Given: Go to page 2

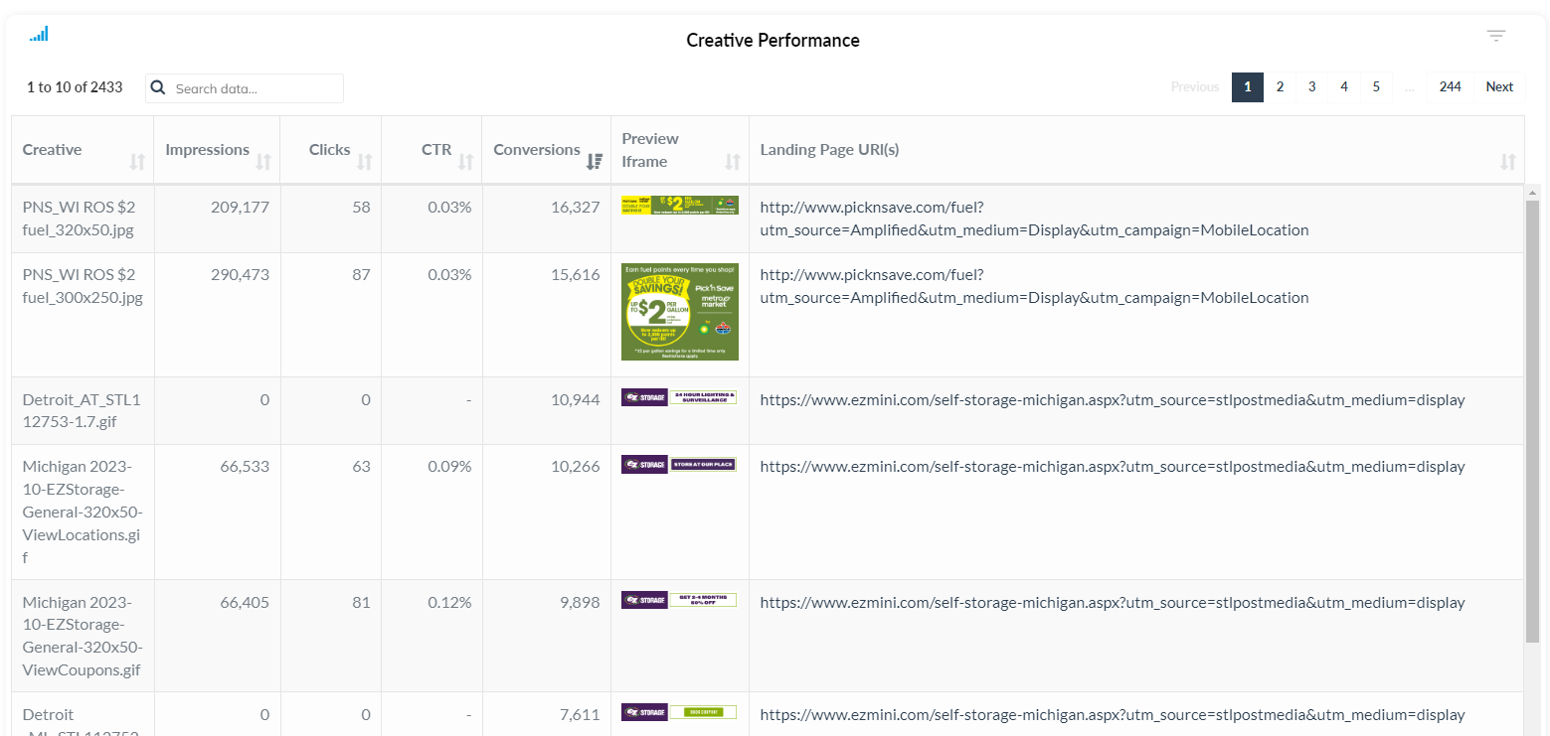Looking at the screenshot, I should [x=1280, y=87].
